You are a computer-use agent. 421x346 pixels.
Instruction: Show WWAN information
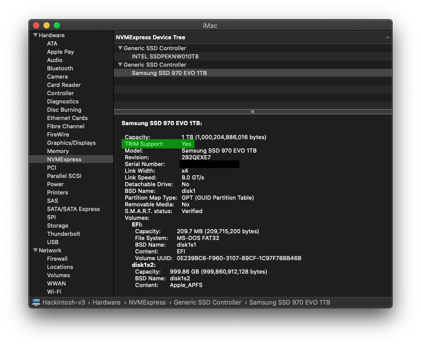[56, 283]
